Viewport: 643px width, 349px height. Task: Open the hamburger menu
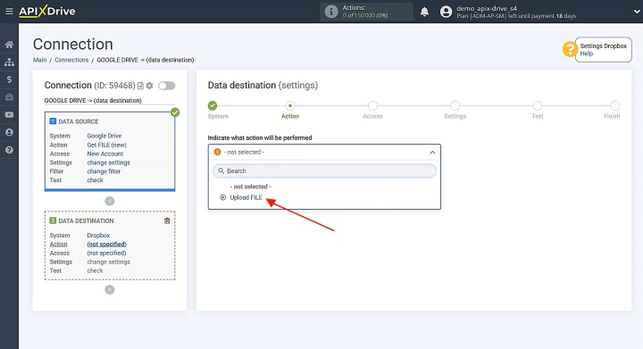click(9, 12)
